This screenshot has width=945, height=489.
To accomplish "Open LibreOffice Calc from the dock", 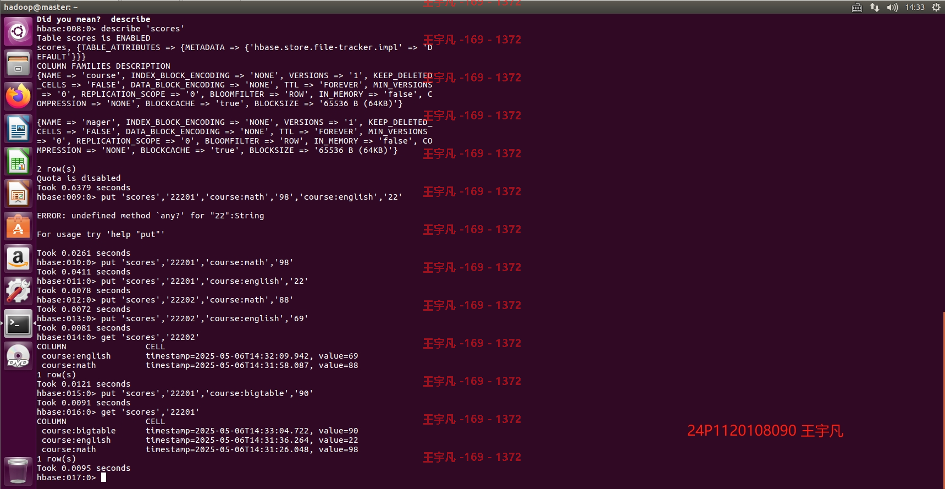I will pyautogui.click(x=18, y=162).
